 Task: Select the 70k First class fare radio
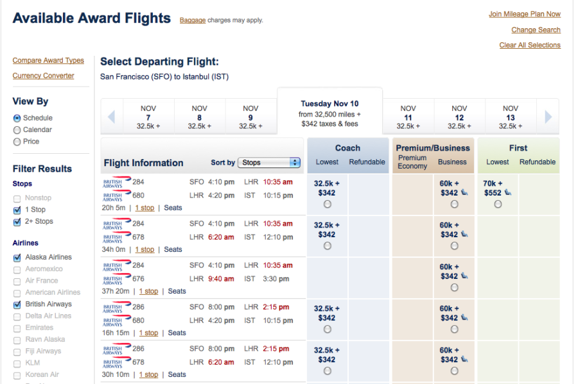[498, 204]
